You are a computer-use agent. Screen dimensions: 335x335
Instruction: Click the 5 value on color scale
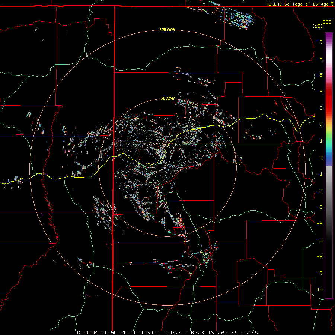(x=321, y=75)
